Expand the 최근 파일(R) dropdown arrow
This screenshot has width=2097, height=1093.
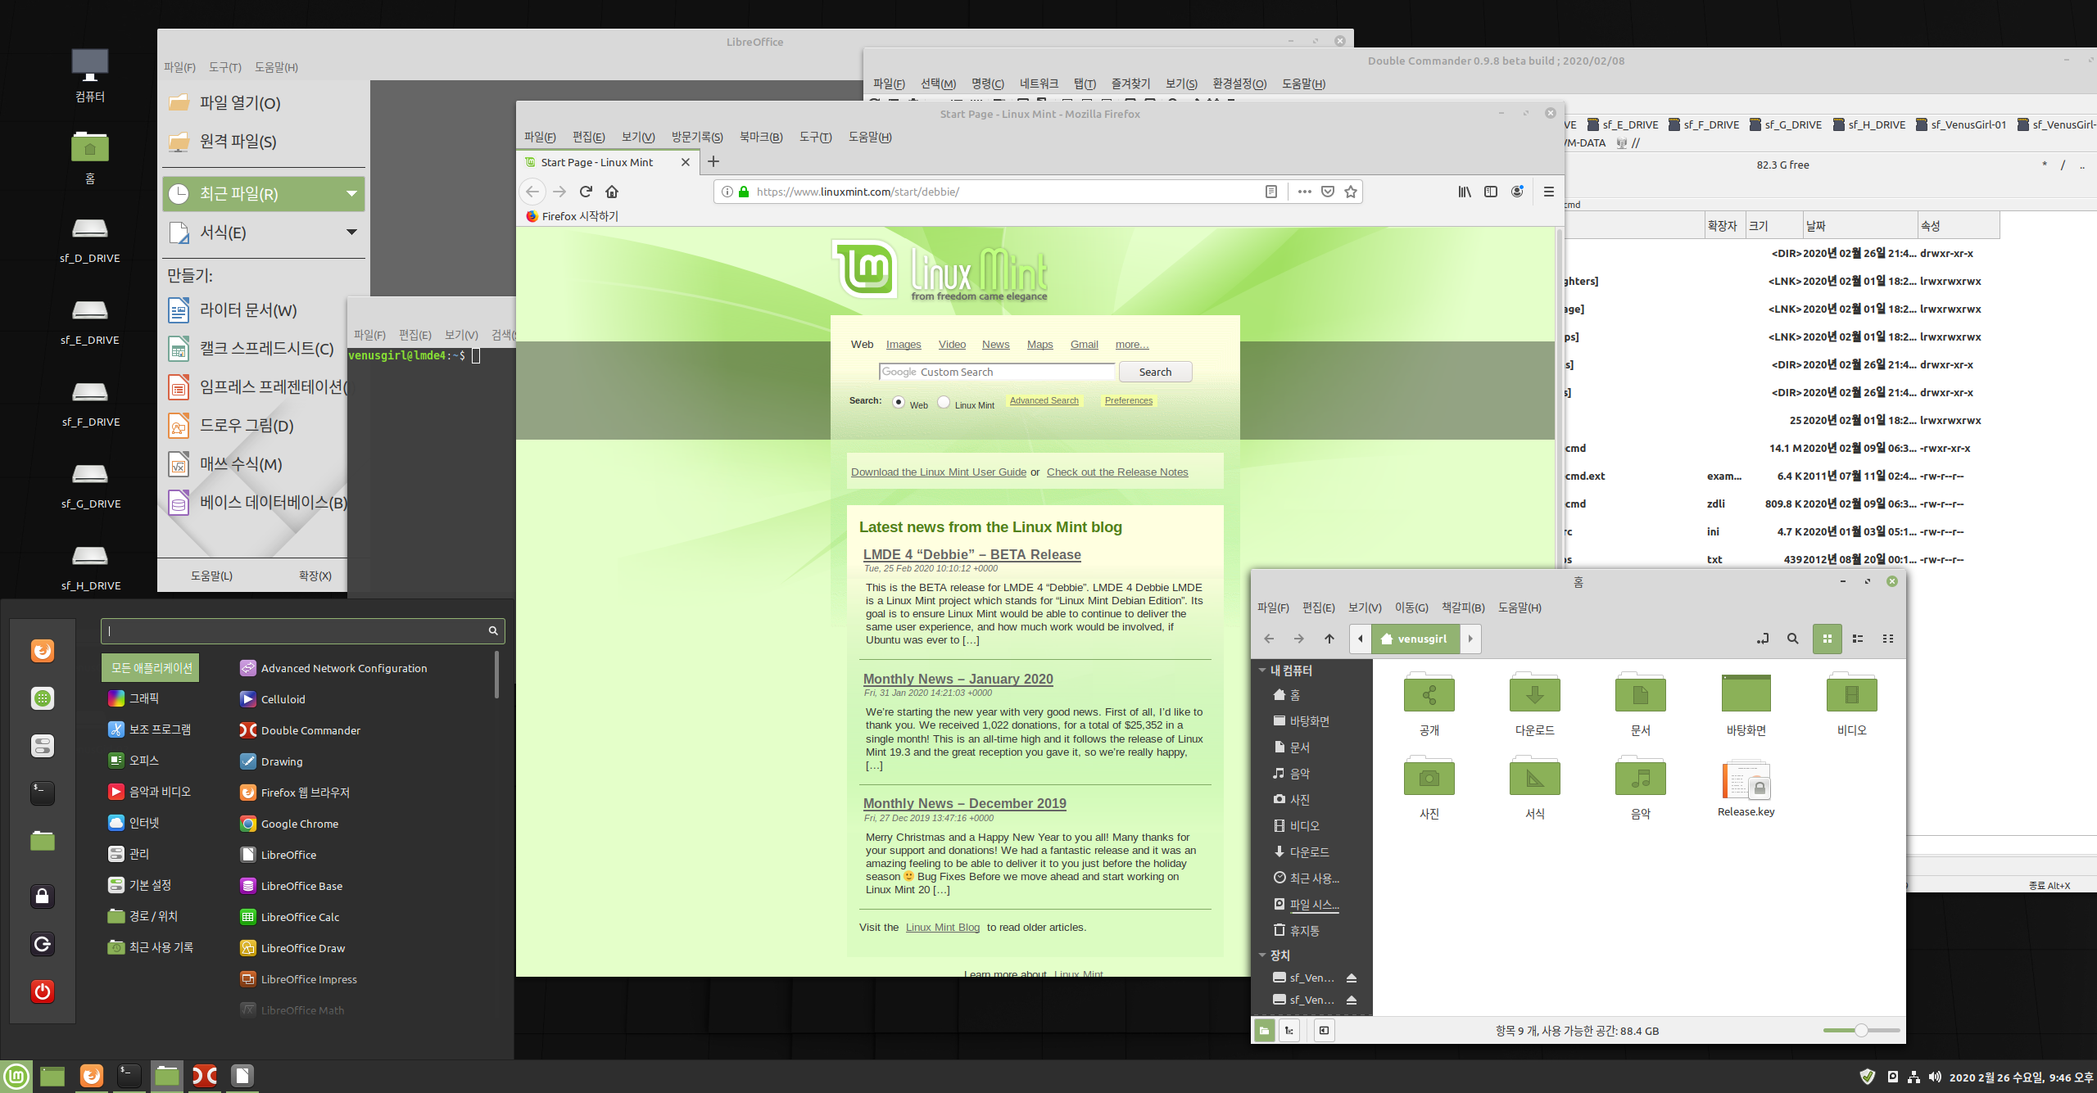[351, 194]
